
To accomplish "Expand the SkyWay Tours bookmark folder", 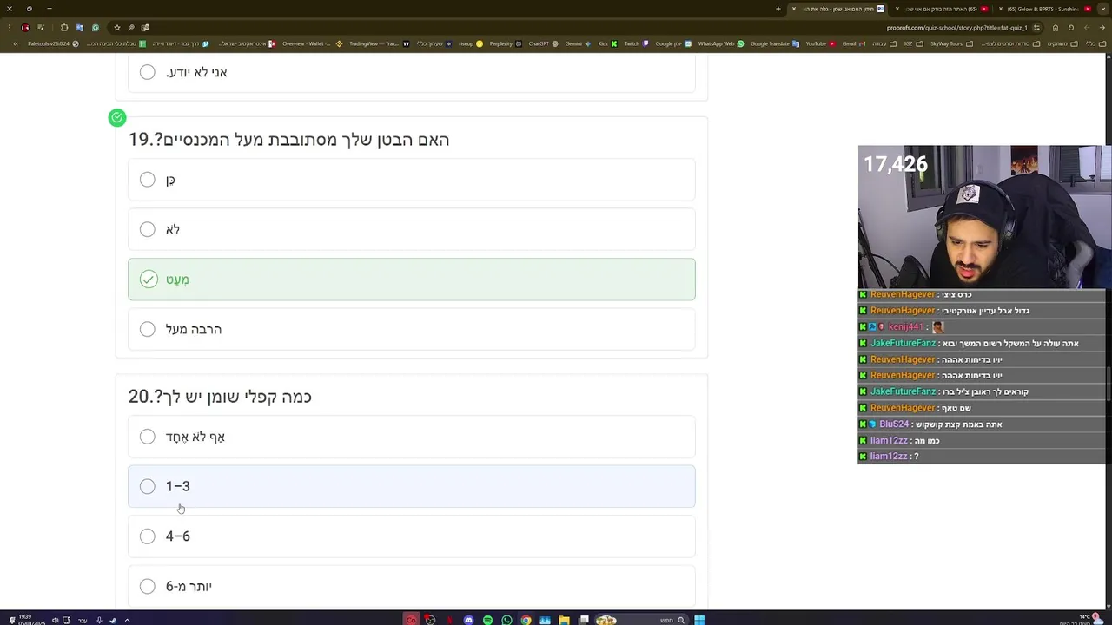I will tap(952, 43).
